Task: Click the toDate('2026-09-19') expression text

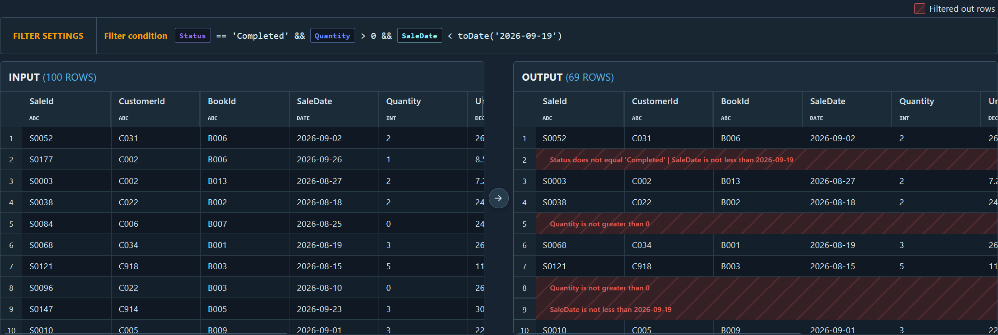Action: tap(510, 36)
